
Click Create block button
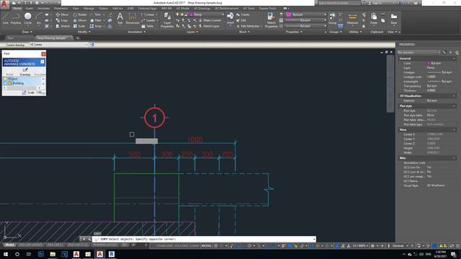[243, 14]
